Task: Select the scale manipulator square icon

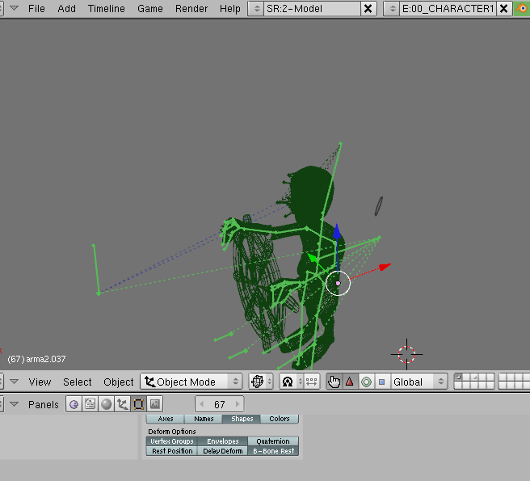Action: click(381, 382)
